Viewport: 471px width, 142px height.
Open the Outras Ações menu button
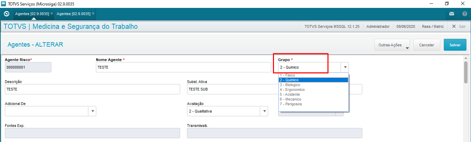(x=392, y=45)
